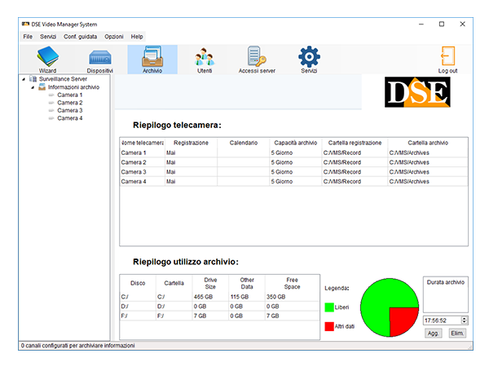
Task: Open the File menu
Action: (28, 37)
